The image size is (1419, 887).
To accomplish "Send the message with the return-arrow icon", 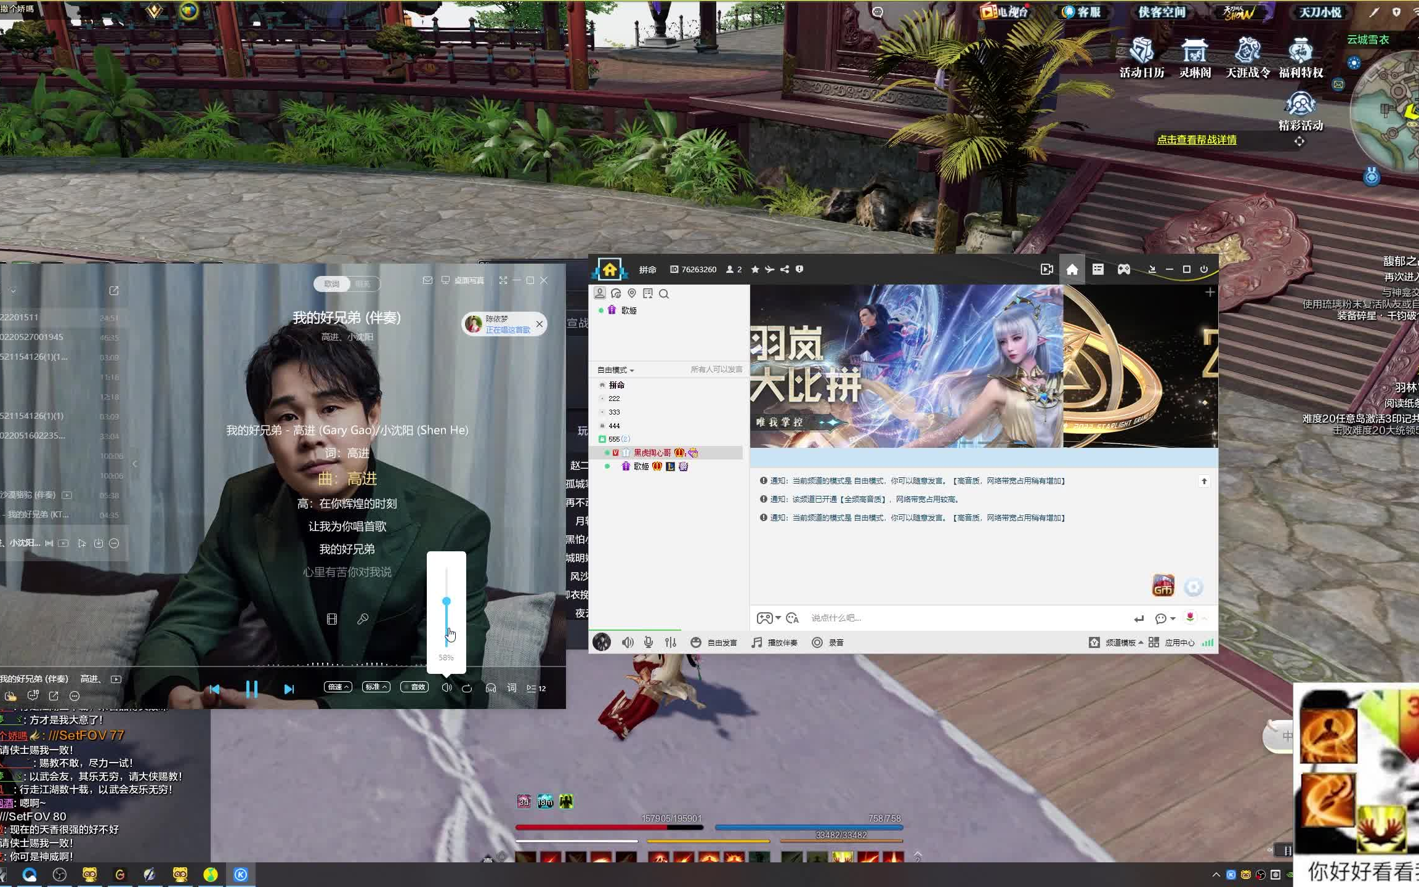I will click(1139, 618).
